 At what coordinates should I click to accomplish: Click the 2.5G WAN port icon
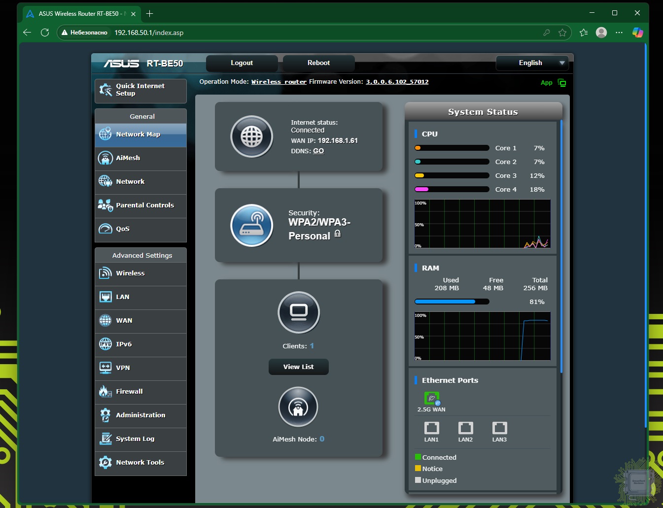[432, 398]
